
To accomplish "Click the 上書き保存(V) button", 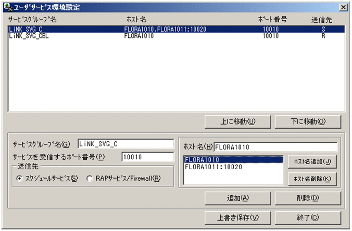I will 238,218.
